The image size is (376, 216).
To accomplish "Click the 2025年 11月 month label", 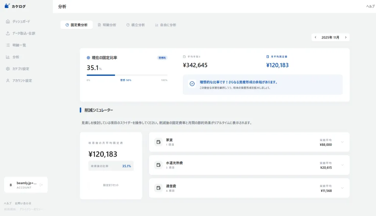I will (x=330, y=37).
